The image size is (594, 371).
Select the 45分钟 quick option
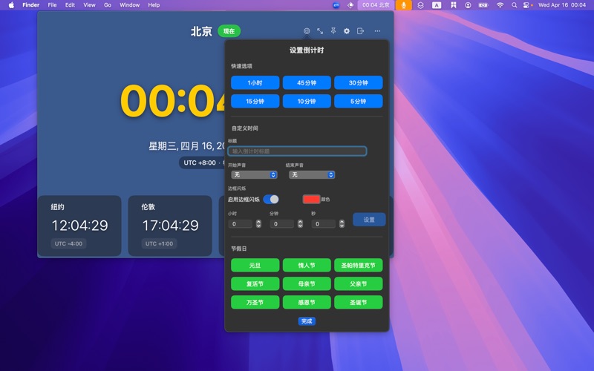(307, 83)
